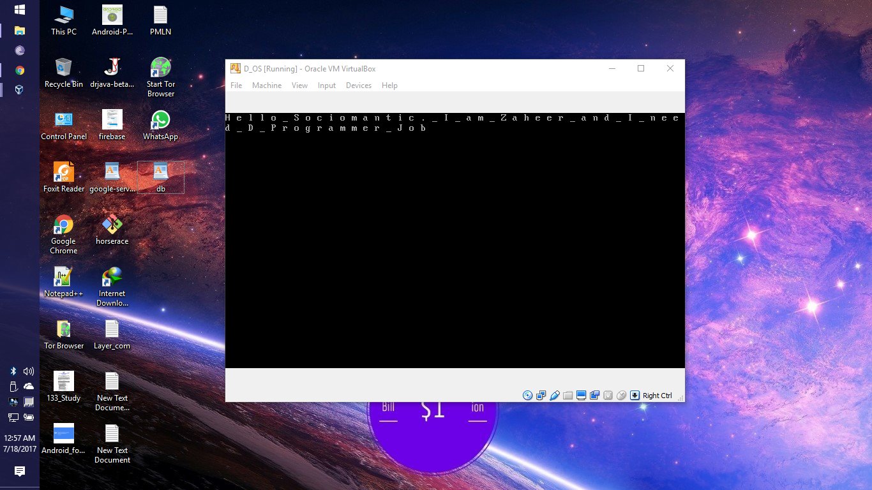
Task: Maximize the VirtualBox window
Action: 641,68
